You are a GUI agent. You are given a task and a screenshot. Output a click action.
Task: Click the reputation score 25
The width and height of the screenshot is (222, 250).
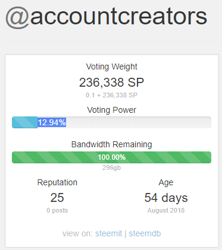click(57, 198)
